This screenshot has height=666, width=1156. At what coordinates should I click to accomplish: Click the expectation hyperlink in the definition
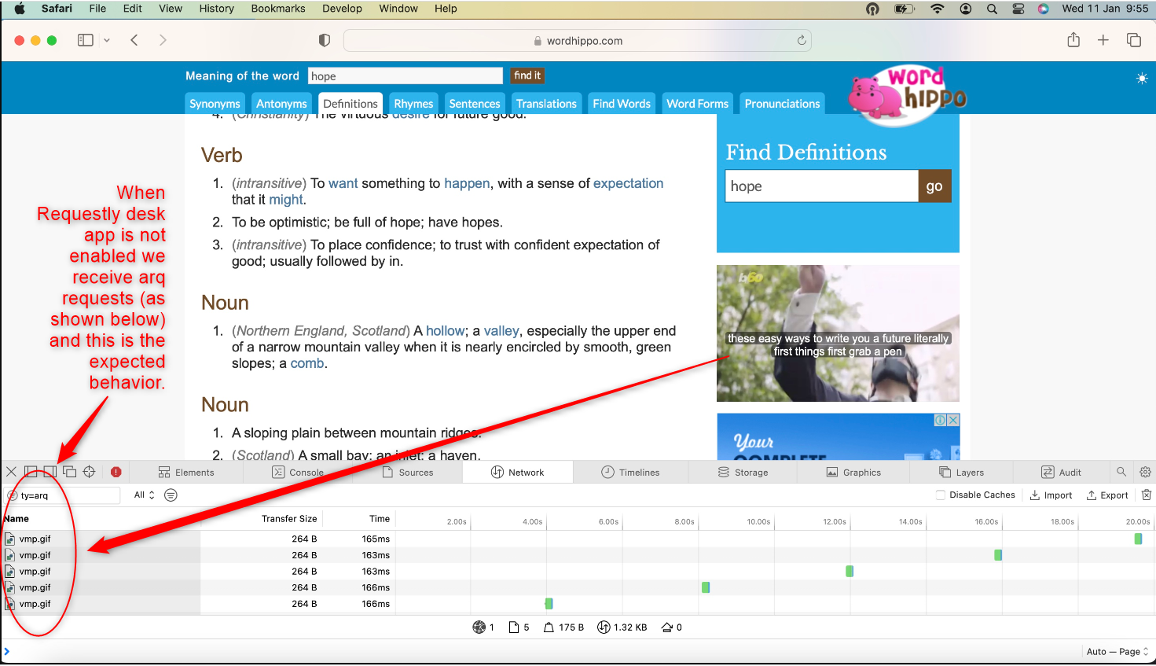click(x=628, y=182)
